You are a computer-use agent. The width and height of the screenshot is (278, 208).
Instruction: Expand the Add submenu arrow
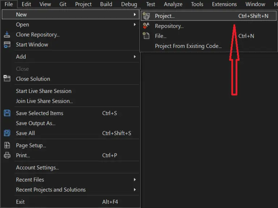pos(135,57)
